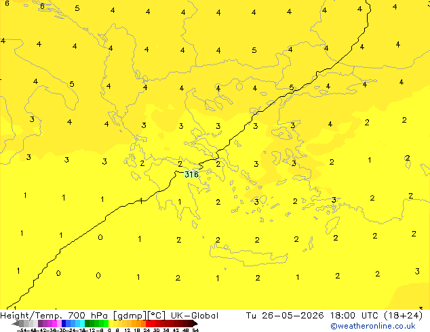Screen dimensions: 430x332
Task: Click the '18:00 UTC' time text
Action: pos(353,316)
